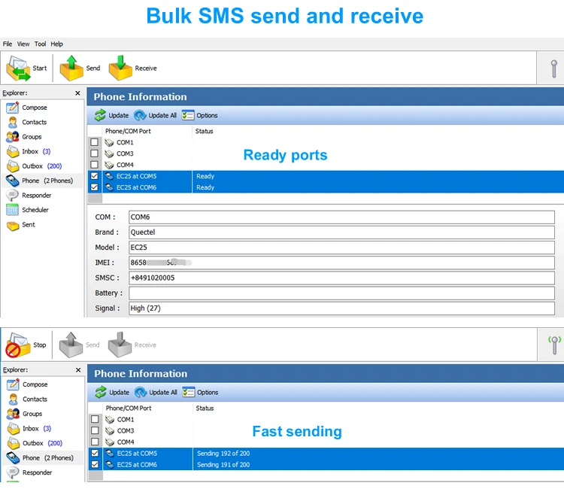Click the Signal field showing High (27)
This screenshot has height=492, width=564.
pyautogui.click(x=341, y=308)
